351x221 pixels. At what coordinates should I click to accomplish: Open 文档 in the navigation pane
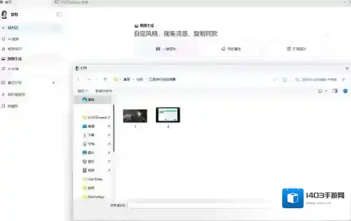click(88, 144)
